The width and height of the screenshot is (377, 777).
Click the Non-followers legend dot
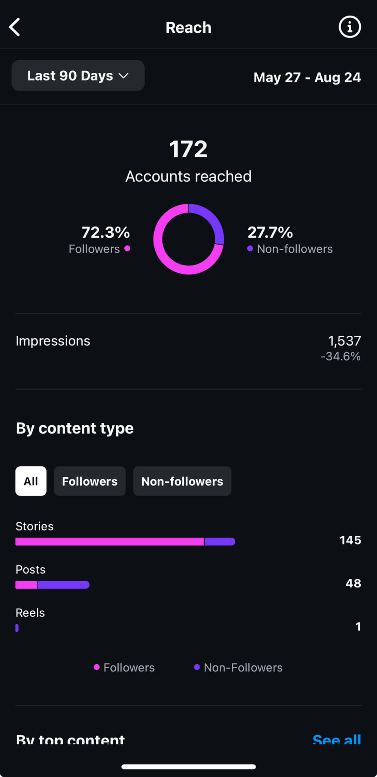click(x=250, y=249)
